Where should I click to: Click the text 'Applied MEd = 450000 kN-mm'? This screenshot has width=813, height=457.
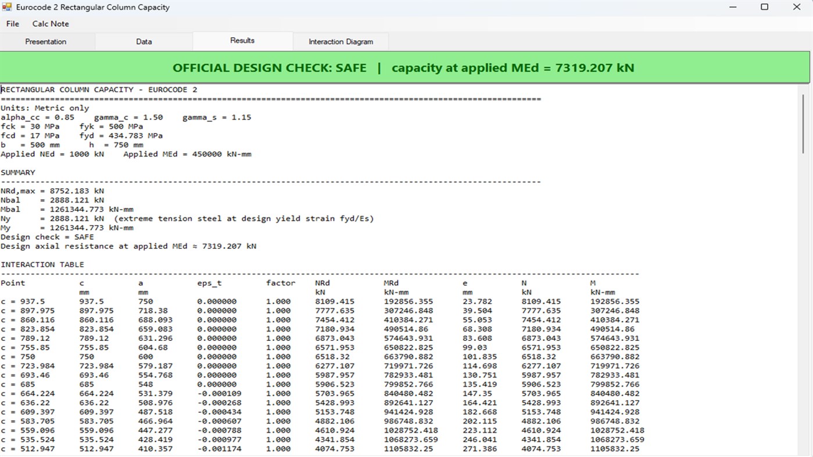(x=187, y=154)
